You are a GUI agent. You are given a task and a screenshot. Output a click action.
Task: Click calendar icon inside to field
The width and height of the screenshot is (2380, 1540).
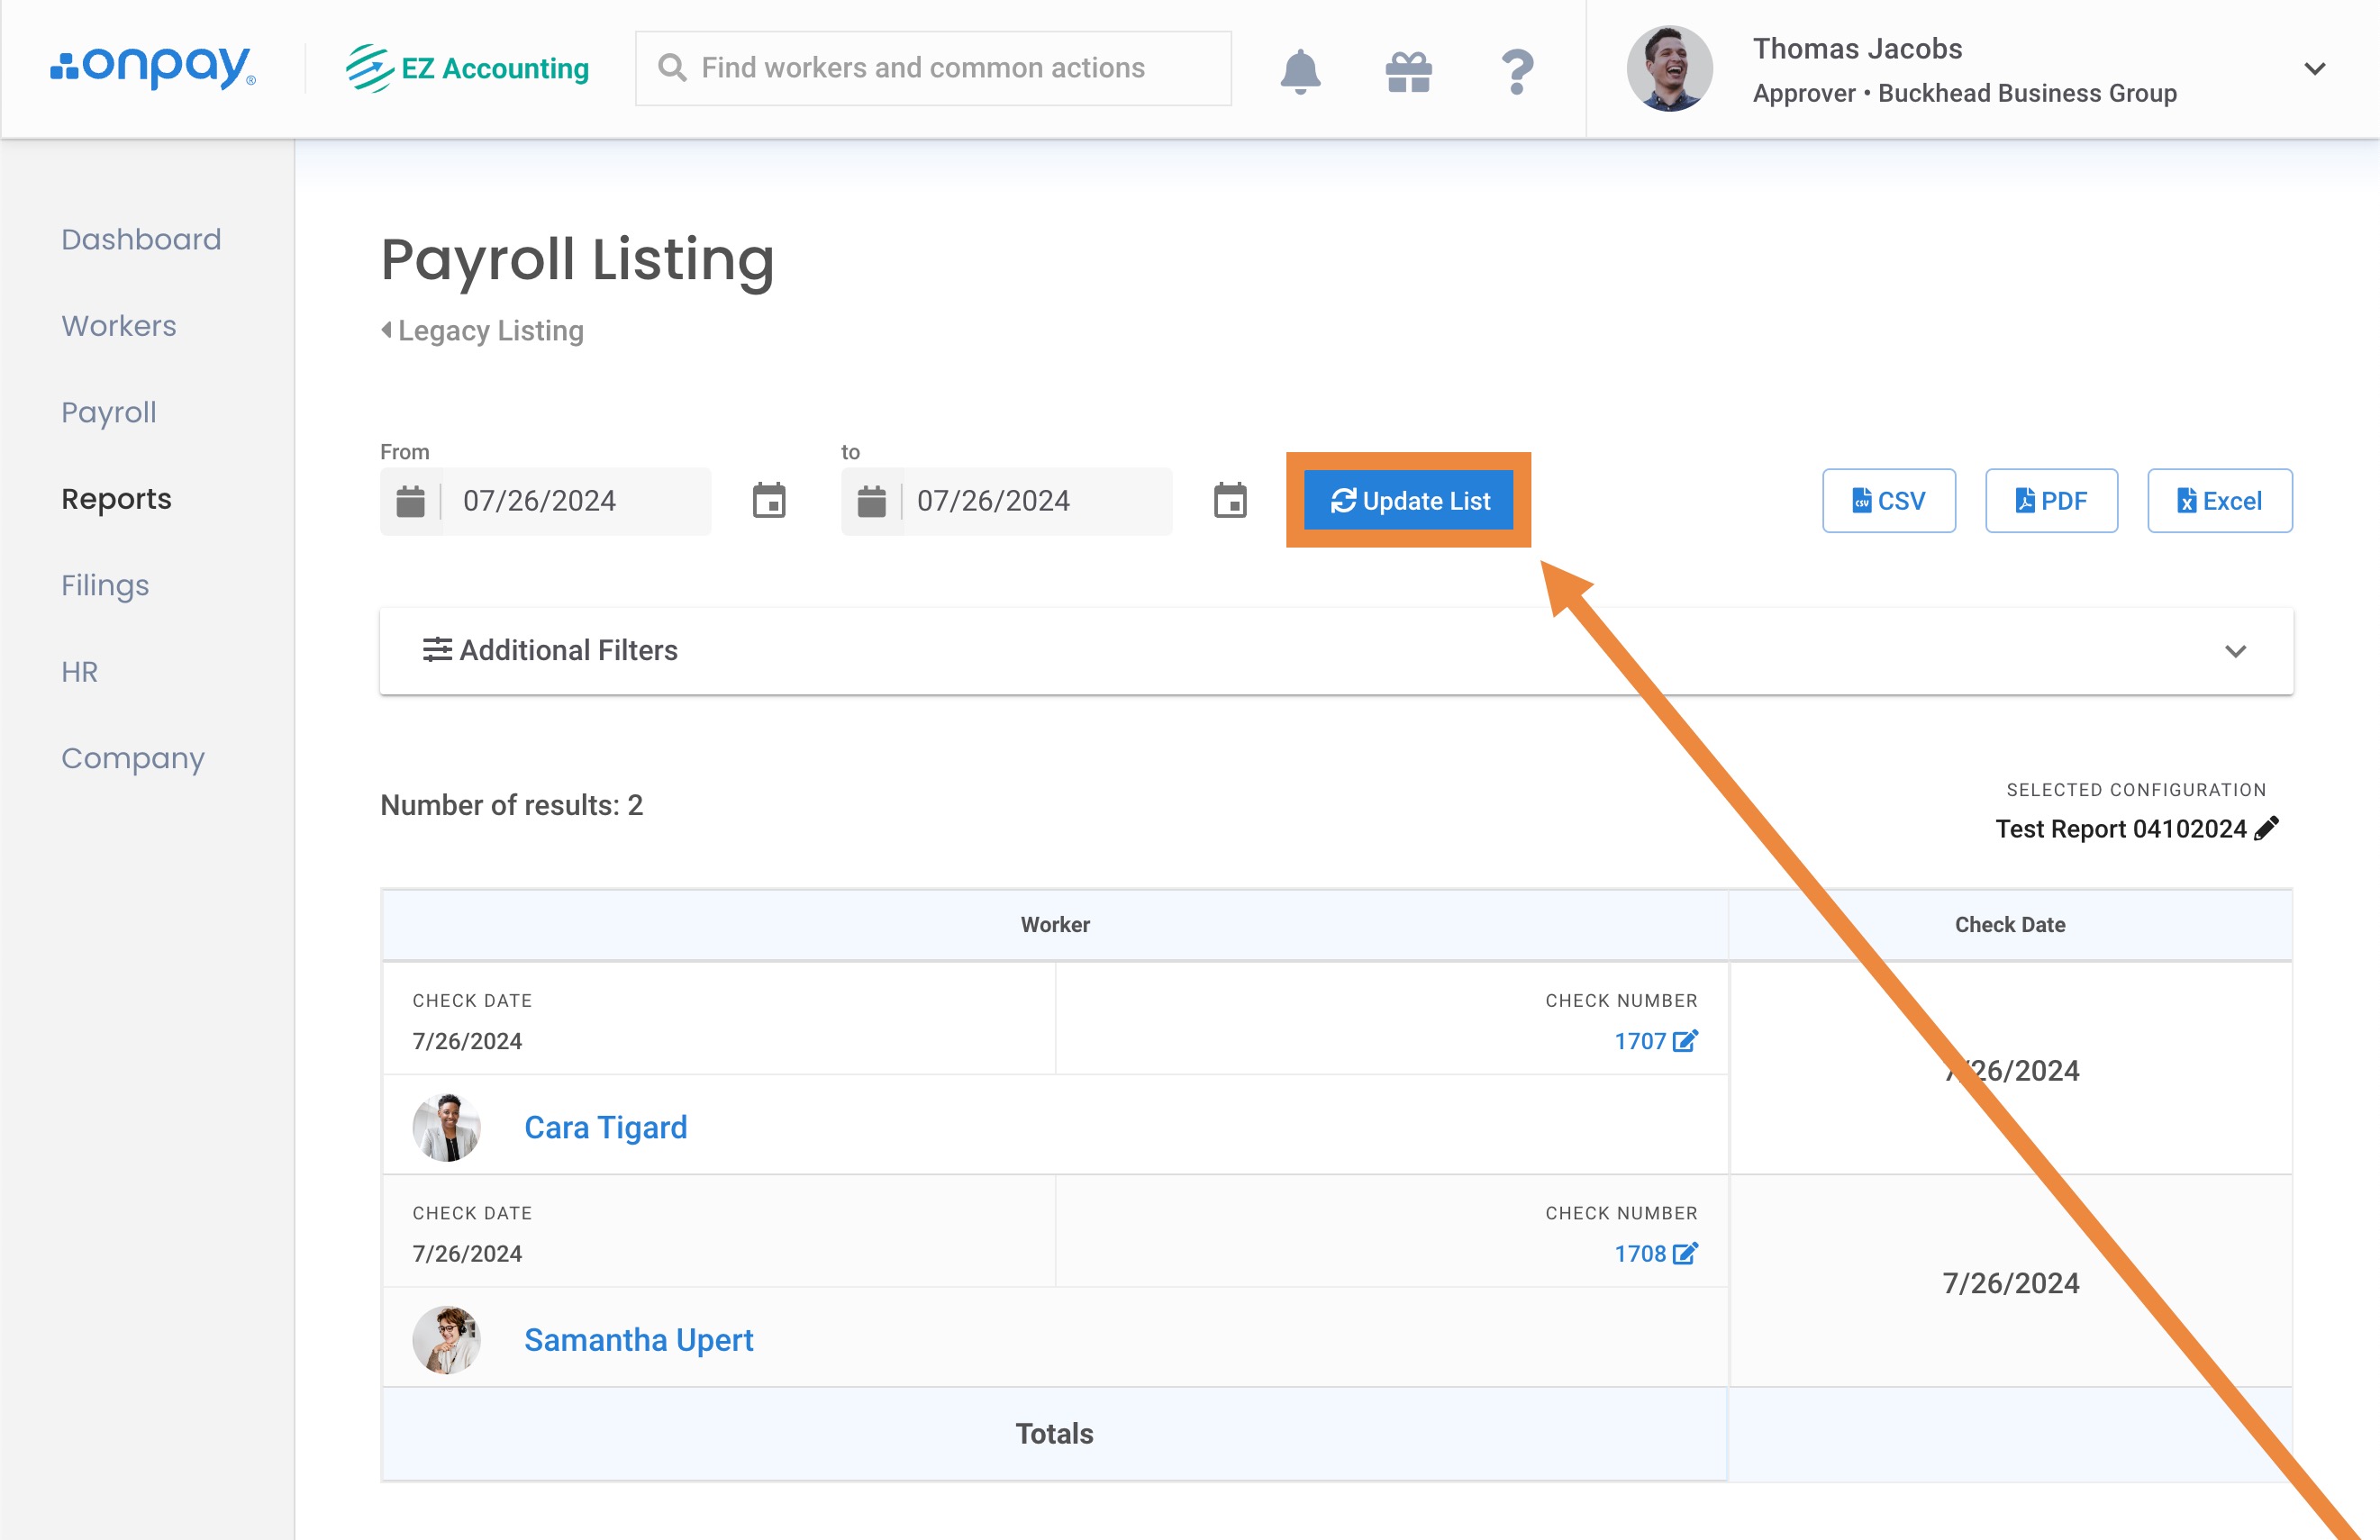[871, 501]
